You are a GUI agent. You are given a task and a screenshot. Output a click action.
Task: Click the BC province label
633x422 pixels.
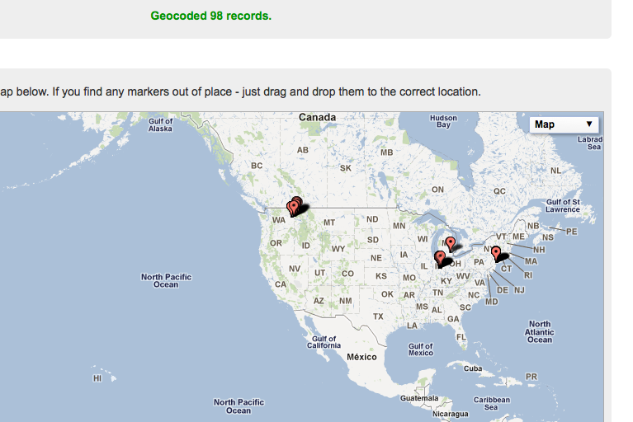click(257, 166)
